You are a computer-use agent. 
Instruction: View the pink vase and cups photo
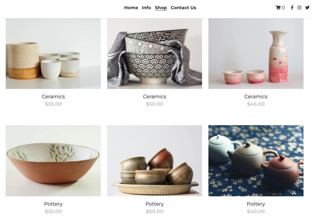pos(256,54)
